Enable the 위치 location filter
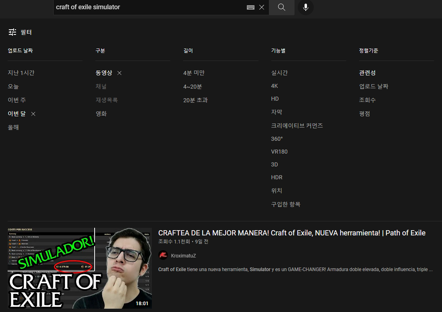 [x=277, y=191]
